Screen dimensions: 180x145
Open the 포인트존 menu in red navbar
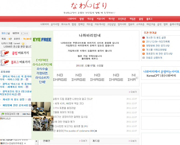(122, 19)
